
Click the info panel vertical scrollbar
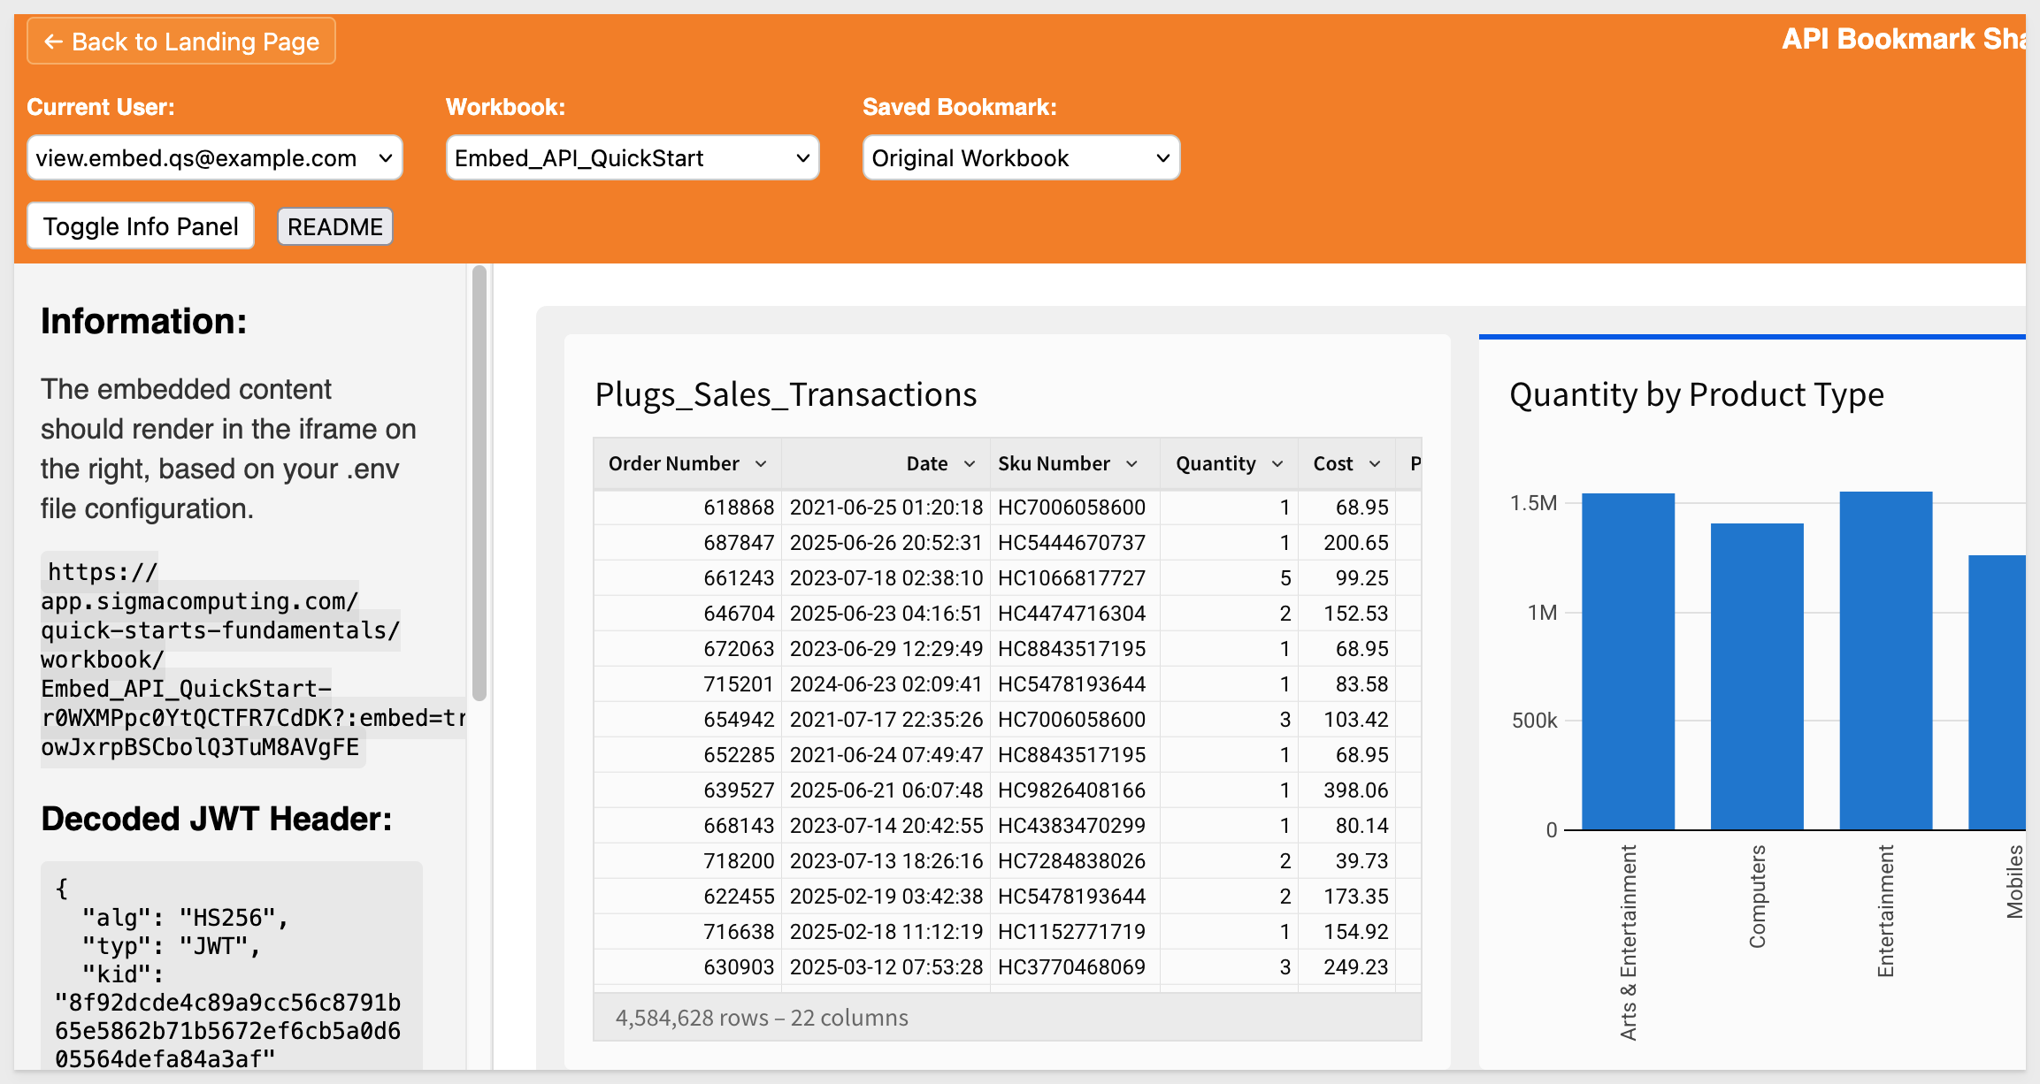click(x=479, y=483)
